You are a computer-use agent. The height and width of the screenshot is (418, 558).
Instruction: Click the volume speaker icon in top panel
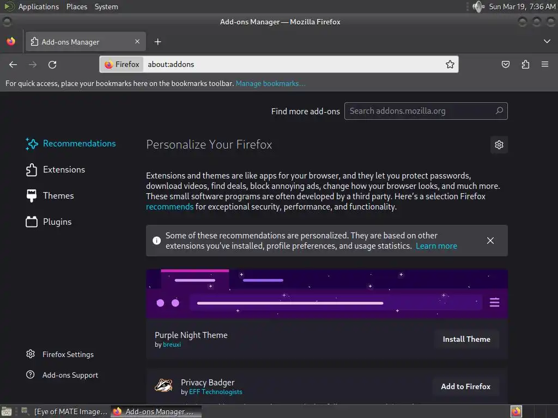pos(478,7)
